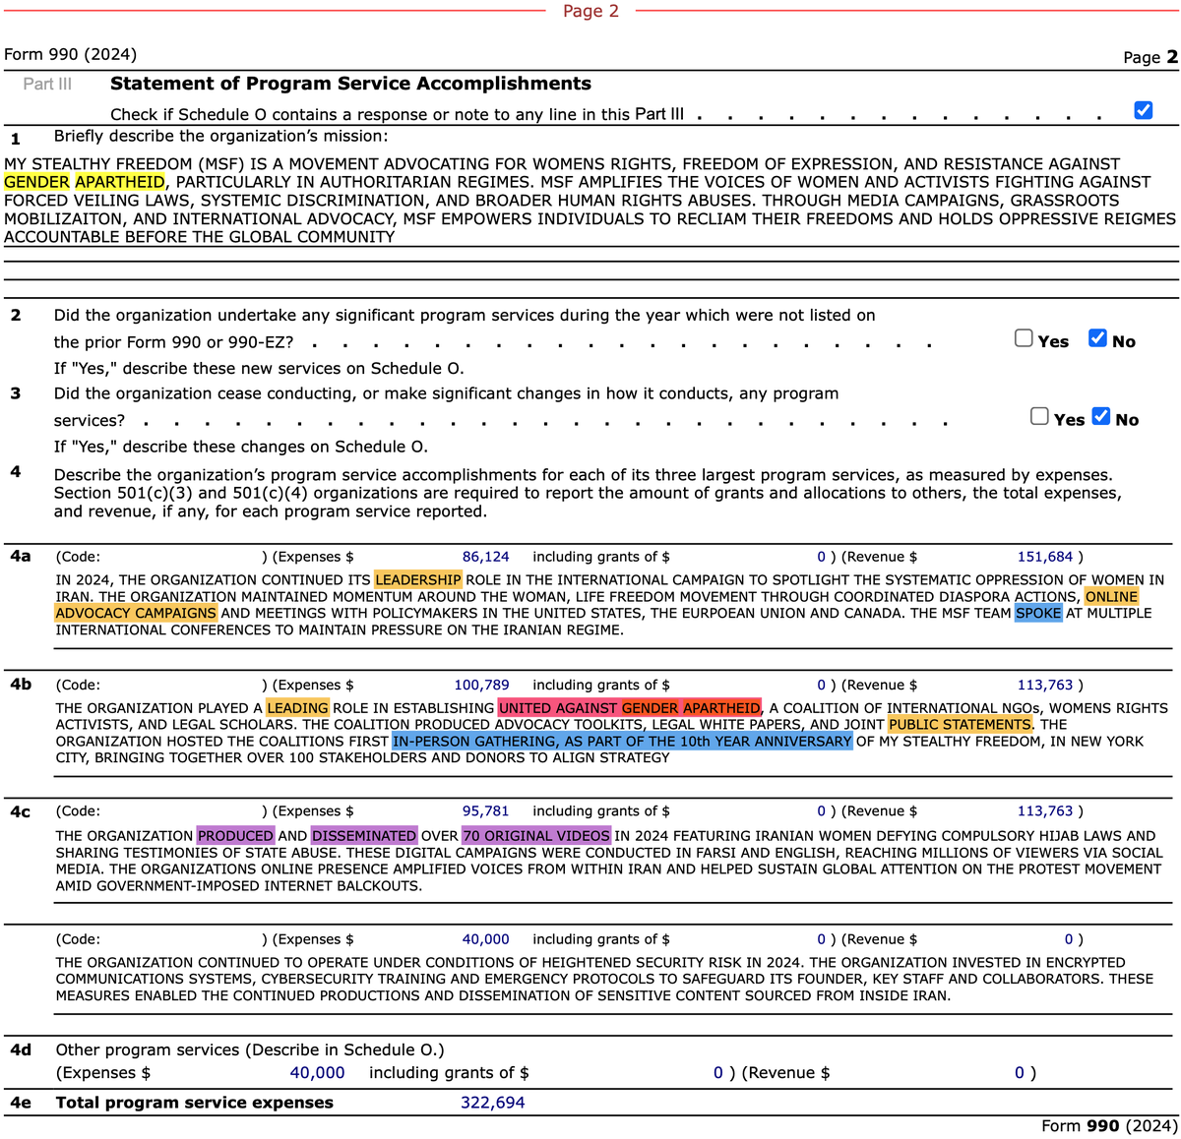The height and width of the screenshot is (1139, 1181).
Task: Click the Form 990 (2024) header text
Action: click(x=71, y=54)
